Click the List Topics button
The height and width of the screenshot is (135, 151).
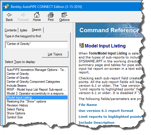point(55,54)
